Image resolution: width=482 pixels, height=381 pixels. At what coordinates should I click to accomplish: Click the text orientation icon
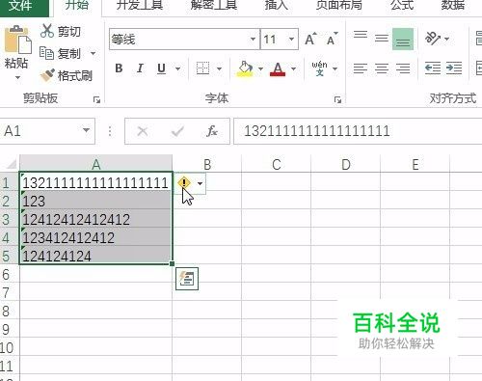(x=433, y=39)
